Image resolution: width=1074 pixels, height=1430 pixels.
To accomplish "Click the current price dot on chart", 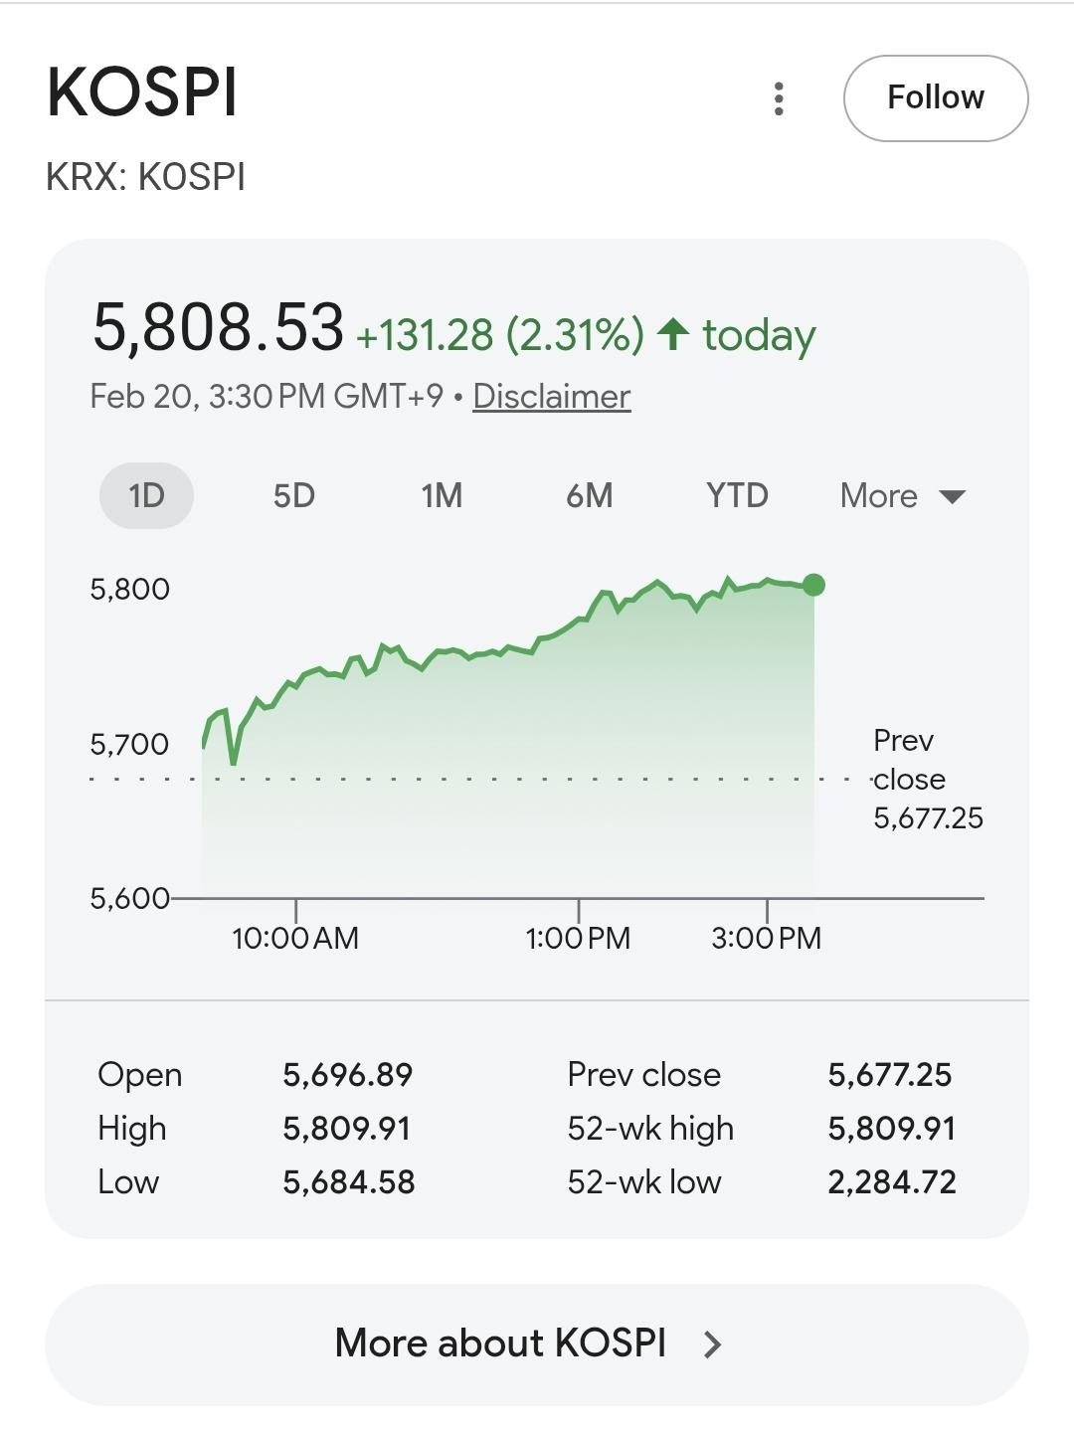I will [813, 585].
